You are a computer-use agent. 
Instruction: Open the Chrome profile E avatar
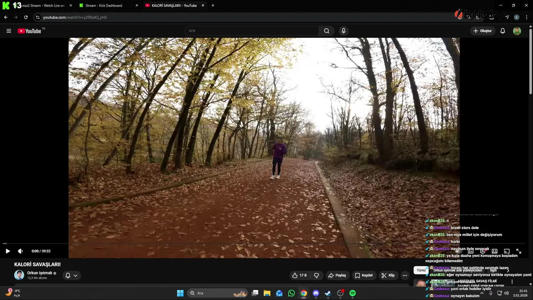click(x=516, y=17)
